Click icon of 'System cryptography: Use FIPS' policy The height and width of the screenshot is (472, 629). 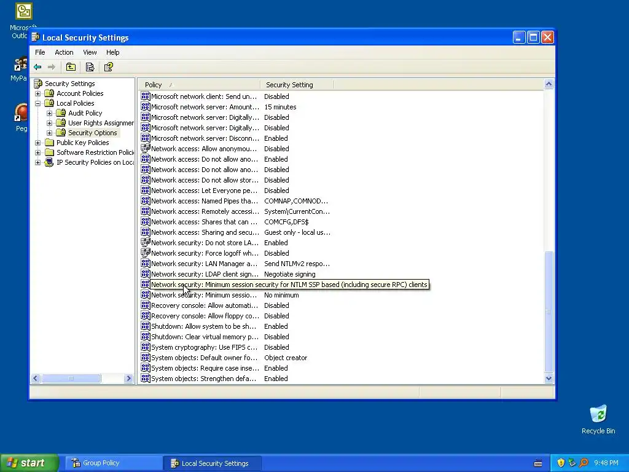(x=146, y=347)
